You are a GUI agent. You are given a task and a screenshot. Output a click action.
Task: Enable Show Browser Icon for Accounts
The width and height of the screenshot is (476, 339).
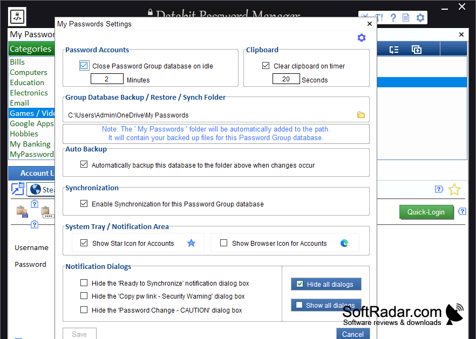[224, 243]
